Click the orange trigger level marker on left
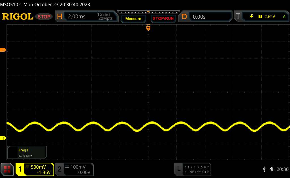The image size is (290, 178). (x=3, y=50)
